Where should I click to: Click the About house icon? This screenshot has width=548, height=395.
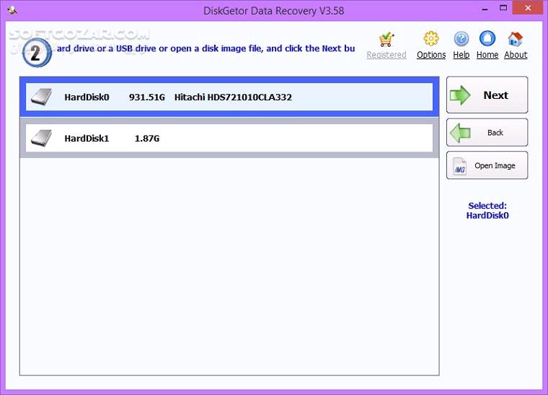click(x=515, y=39)
